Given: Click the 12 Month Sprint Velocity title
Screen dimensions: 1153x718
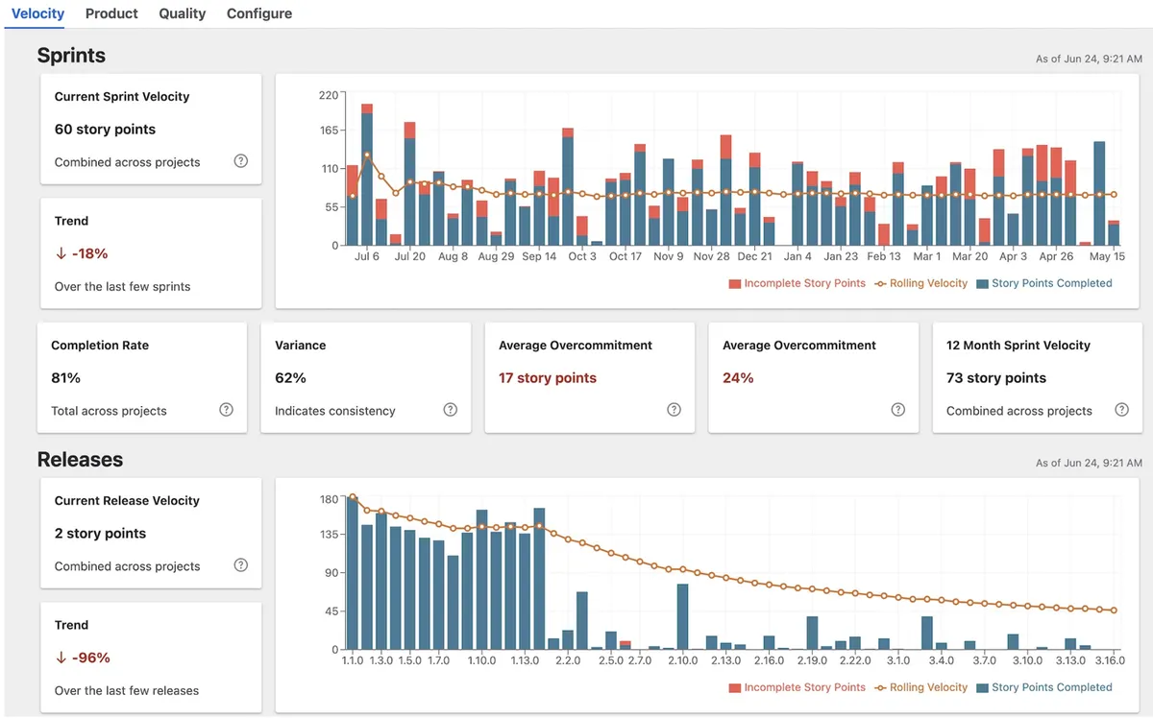Looking at the screenshot, I should click(x=1018, y=346).
